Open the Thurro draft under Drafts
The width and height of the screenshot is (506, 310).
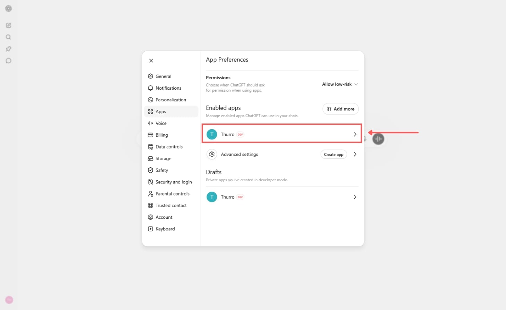coord(282,197)
